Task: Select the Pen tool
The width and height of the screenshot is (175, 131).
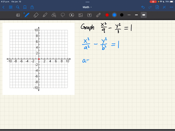Action: pos(27,15)
